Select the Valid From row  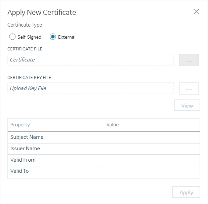coord(104,160)
